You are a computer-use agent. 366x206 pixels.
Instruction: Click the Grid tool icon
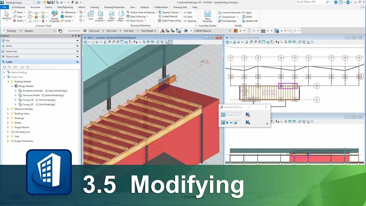click(91, 16)
